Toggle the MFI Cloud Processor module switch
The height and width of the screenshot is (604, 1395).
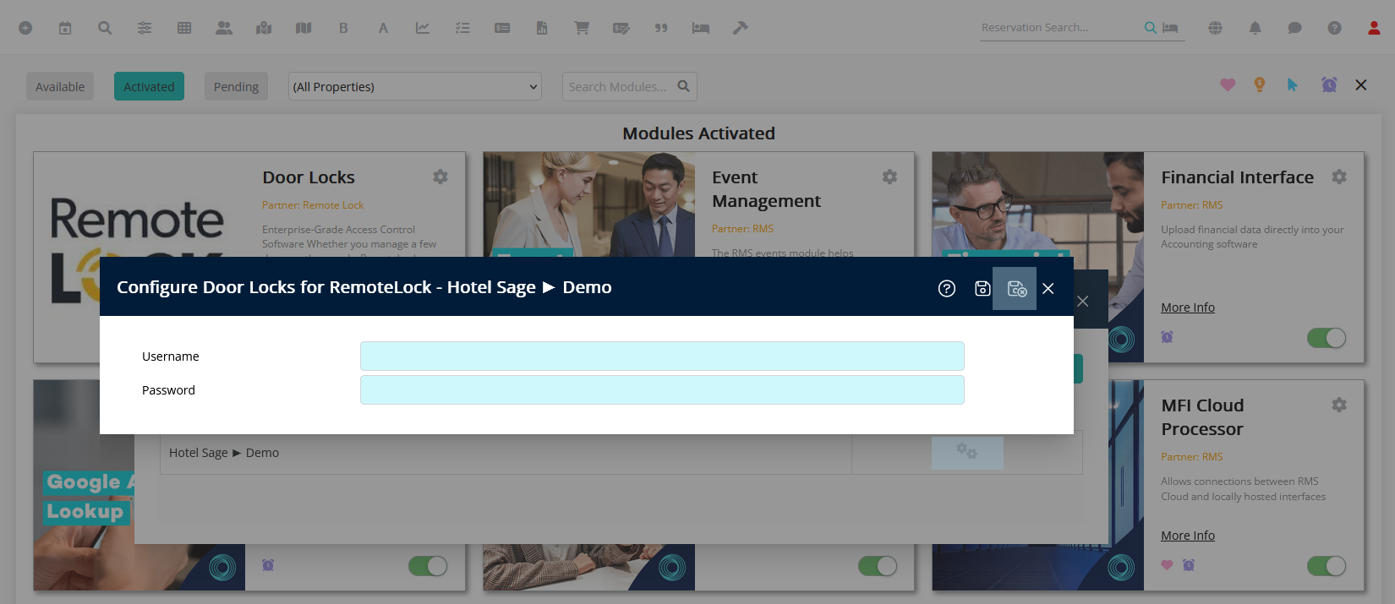(x=1327, y=566)
